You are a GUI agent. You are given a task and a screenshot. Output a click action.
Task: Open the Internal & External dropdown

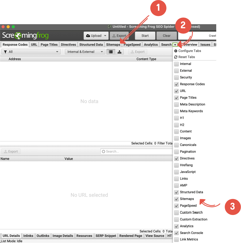[85, 52]
